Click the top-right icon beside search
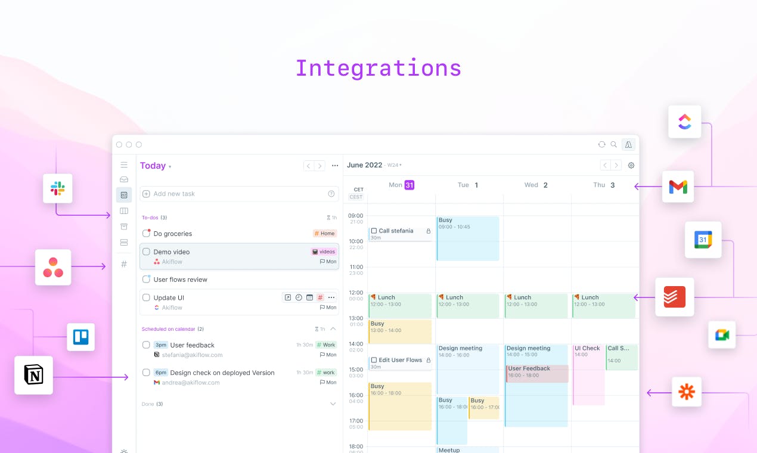 628,144
